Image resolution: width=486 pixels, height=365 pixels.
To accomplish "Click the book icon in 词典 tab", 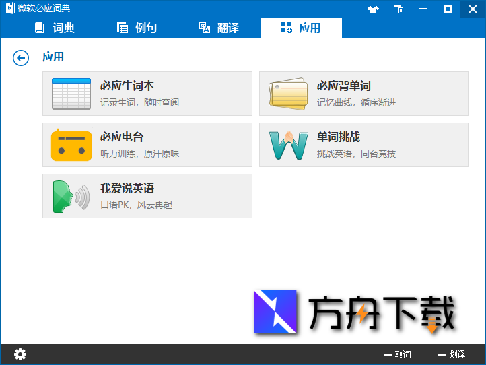I will [39, 28].
